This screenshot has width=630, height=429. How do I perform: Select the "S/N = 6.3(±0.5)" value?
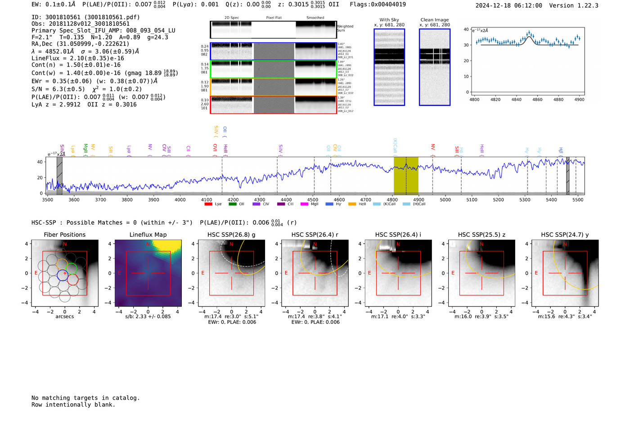(58, 89)
